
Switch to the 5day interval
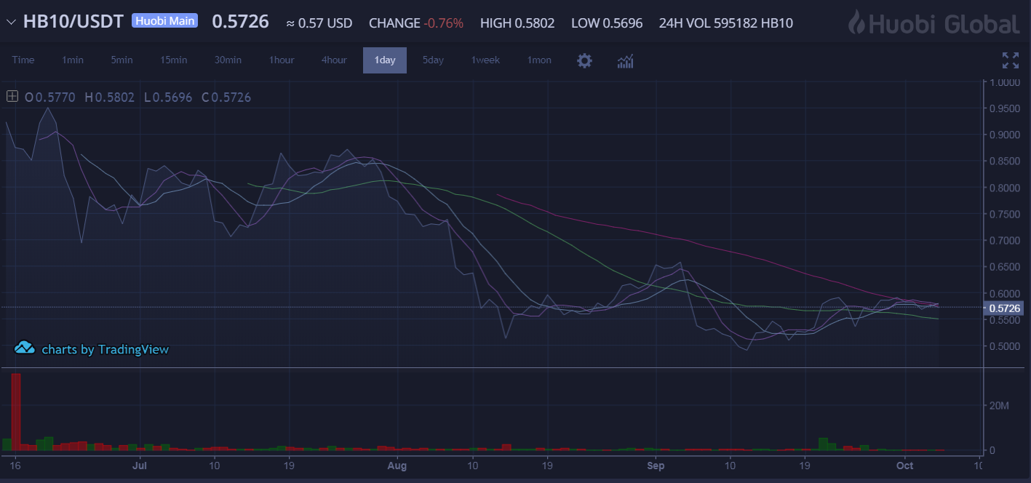(x=433, y=60)
